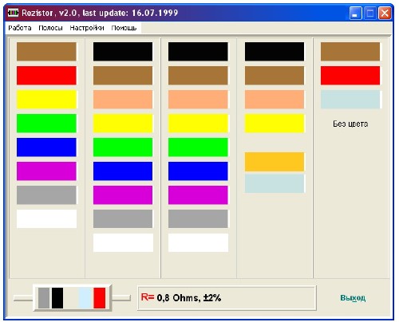Open the Полосы menu
This screenshot has height=322, width=399.
[x=50, y=28]
